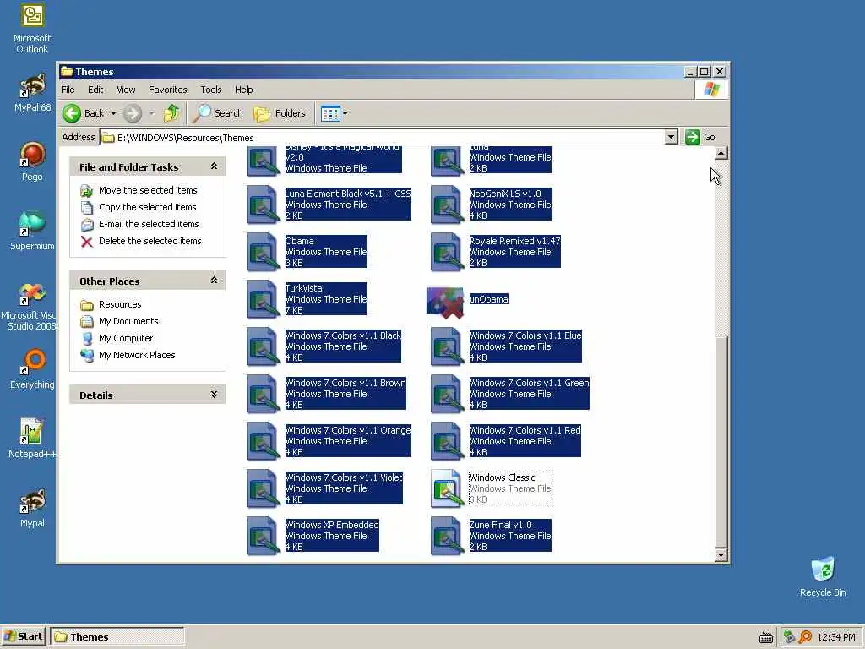865x649 pixels.
Task: Open My Computer in Other Places
Action: [x=126, y=338]
